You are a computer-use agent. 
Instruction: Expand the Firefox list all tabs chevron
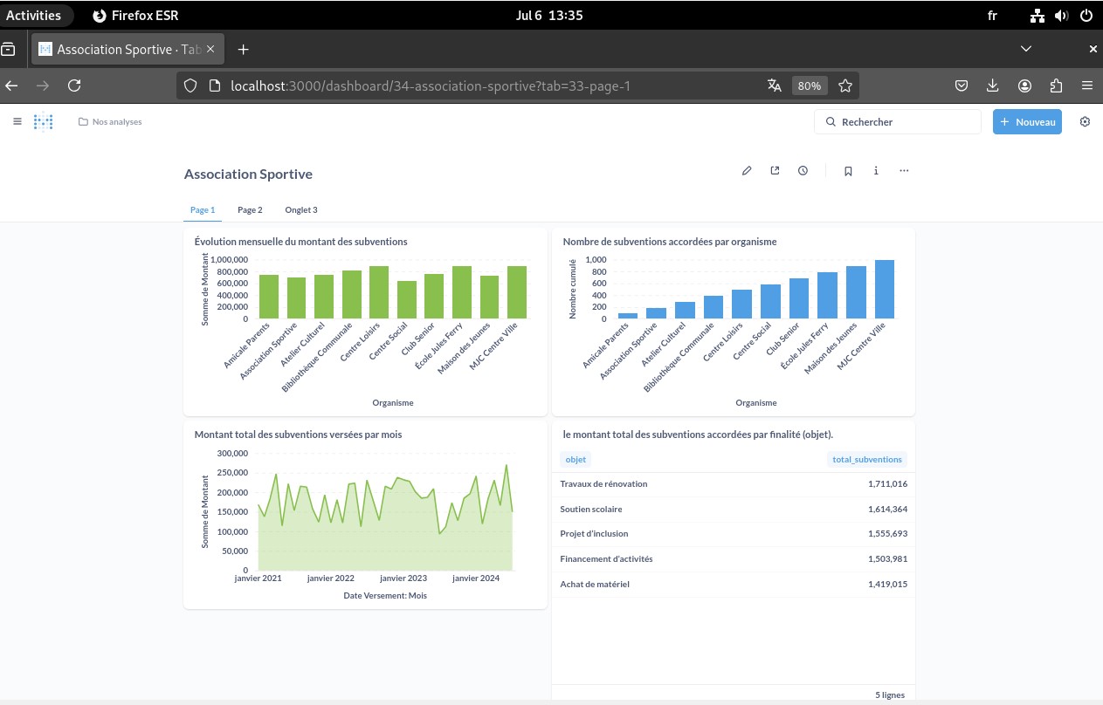1026,49
